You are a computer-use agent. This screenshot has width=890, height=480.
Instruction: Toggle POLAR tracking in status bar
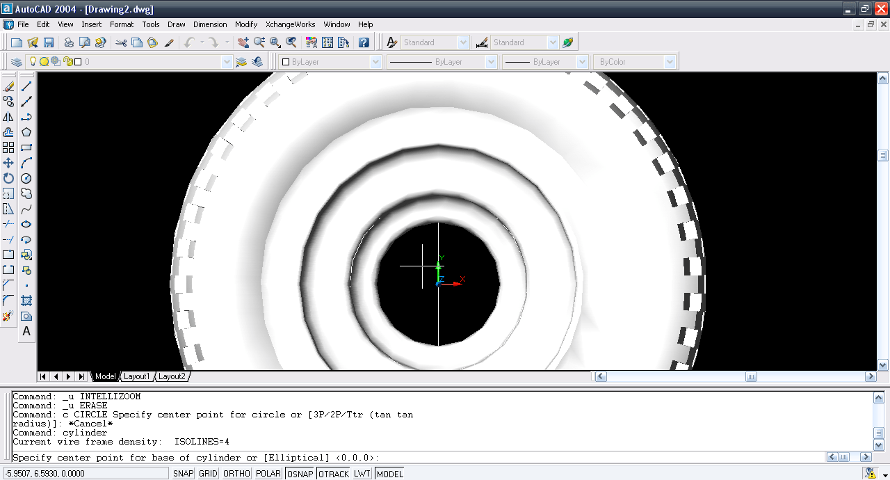click(268, 473)
